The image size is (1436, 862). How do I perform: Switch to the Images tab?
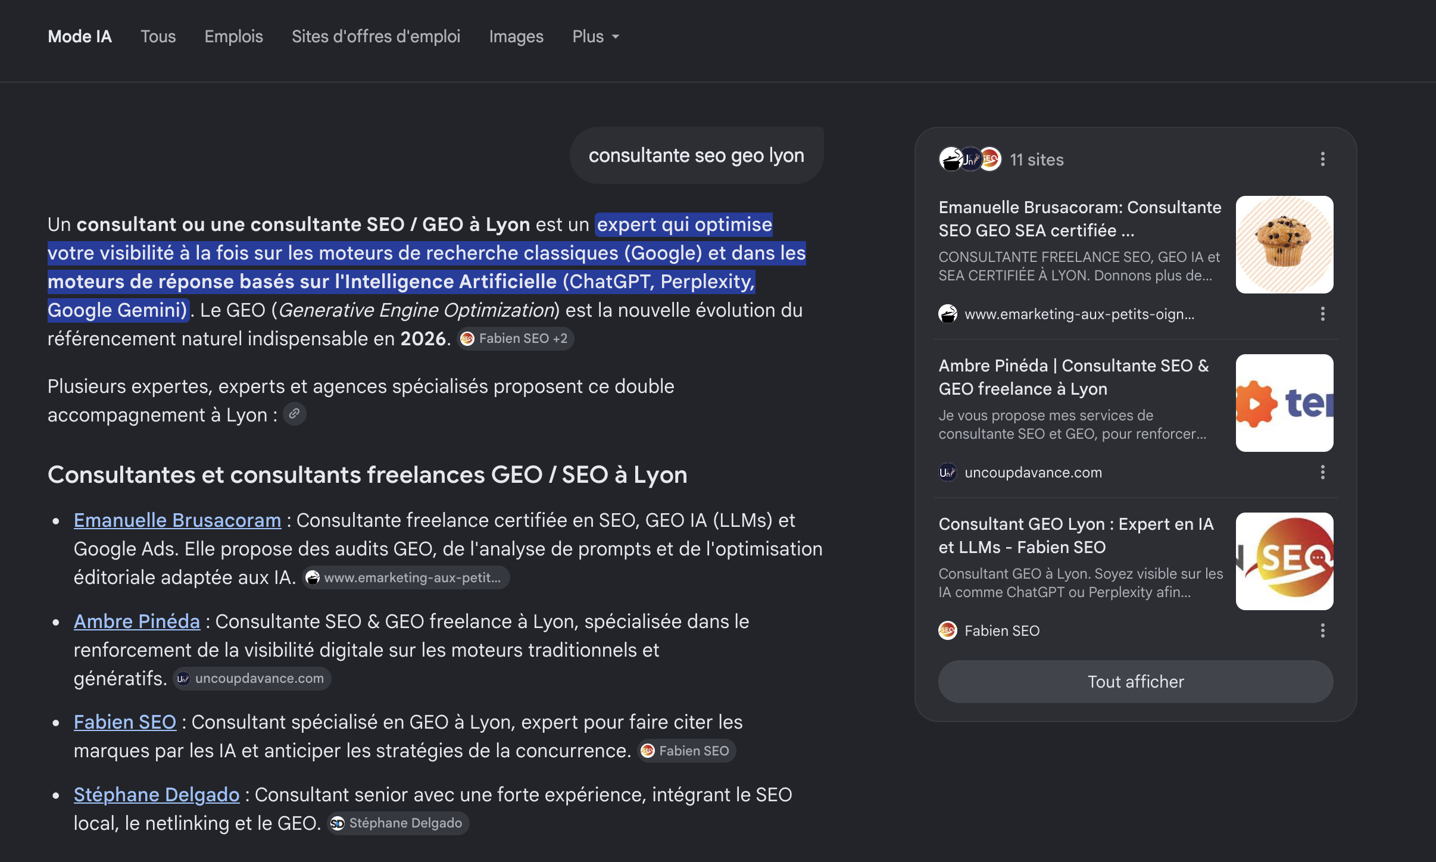coord(516,36)
